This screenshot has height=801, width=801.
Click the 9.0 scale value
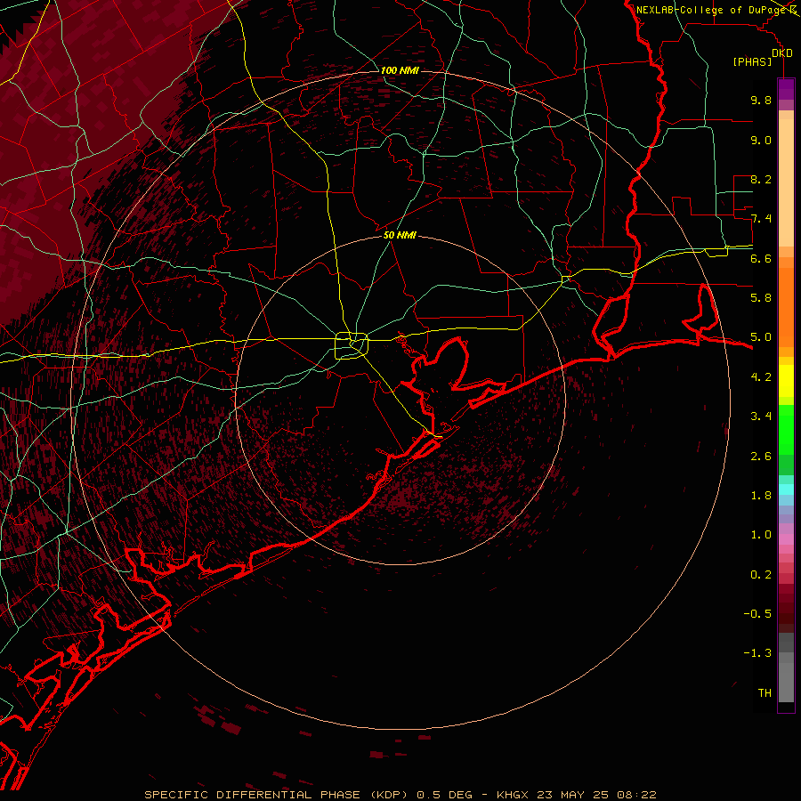pos(761,140)
